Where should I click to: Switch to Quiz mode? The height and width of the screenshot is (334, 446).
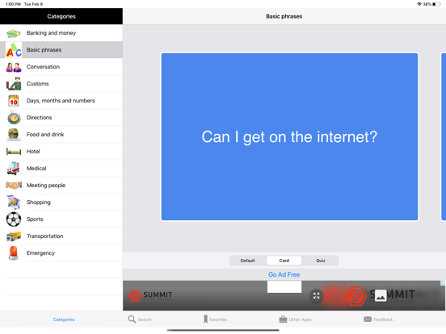[x=321, y=261]
